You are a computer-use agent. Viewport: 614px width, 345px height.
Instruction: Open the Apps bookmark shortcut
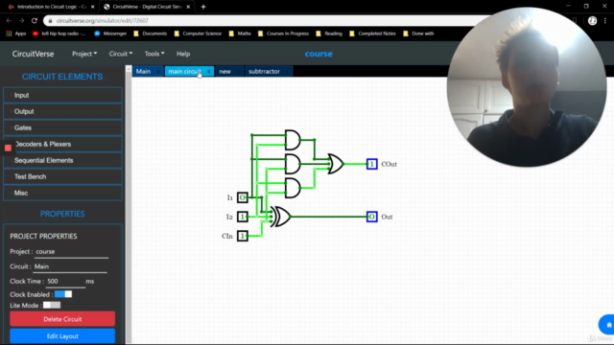16,34
